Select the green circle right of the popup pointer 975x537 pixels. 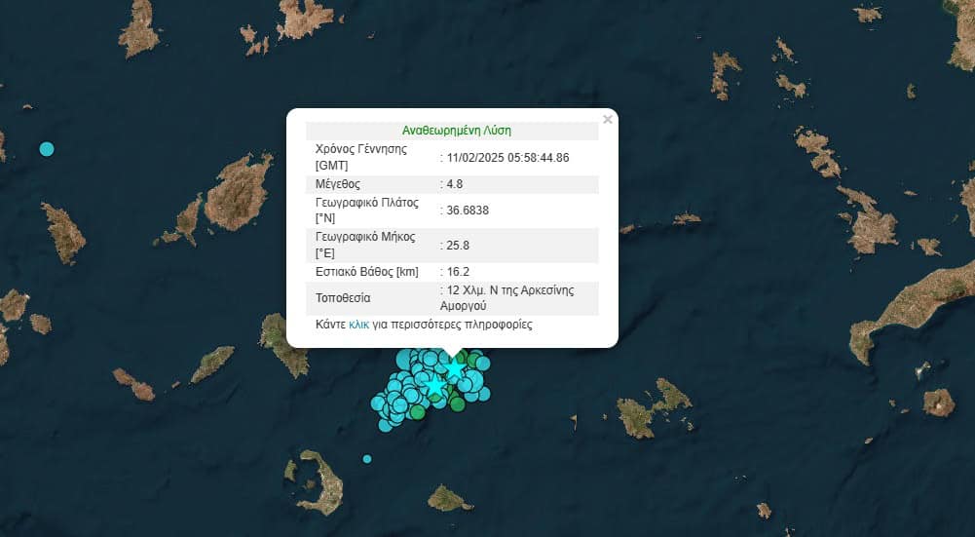[x=474, y=361]
